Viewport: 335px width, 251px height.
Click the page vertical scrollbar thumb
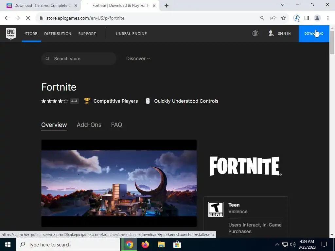[x=332, y=42]
